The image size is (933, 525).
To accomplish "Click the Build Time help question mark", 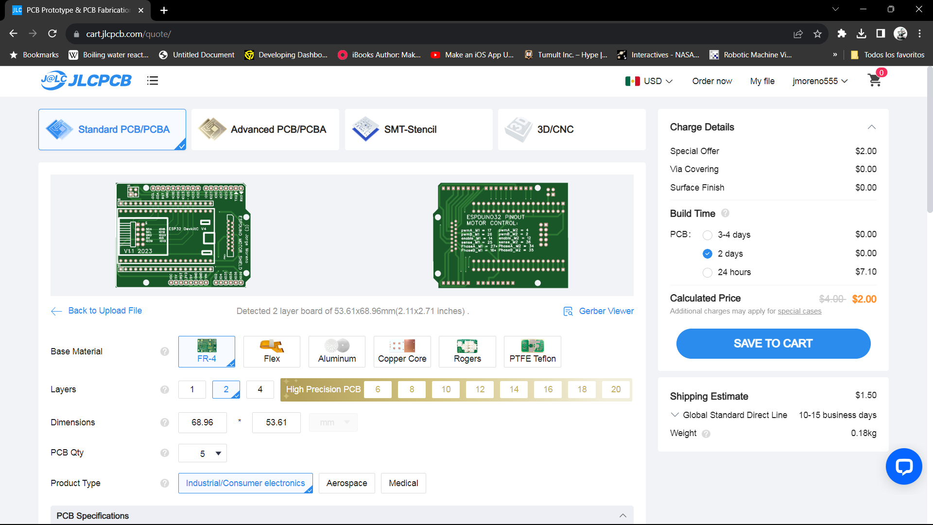I will 725,213.
